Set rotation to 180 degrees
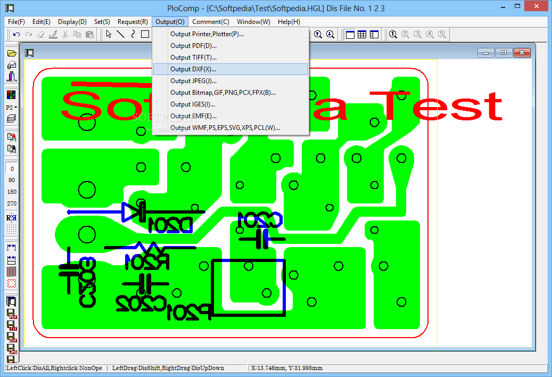Screen dimensions: 552x377 pyautogui.click(x=12, y=192)
